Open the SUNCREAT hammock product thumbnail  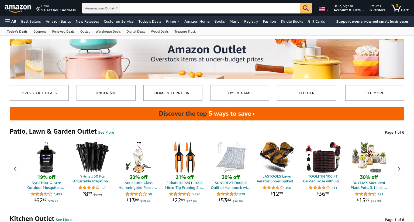point(231,157)
